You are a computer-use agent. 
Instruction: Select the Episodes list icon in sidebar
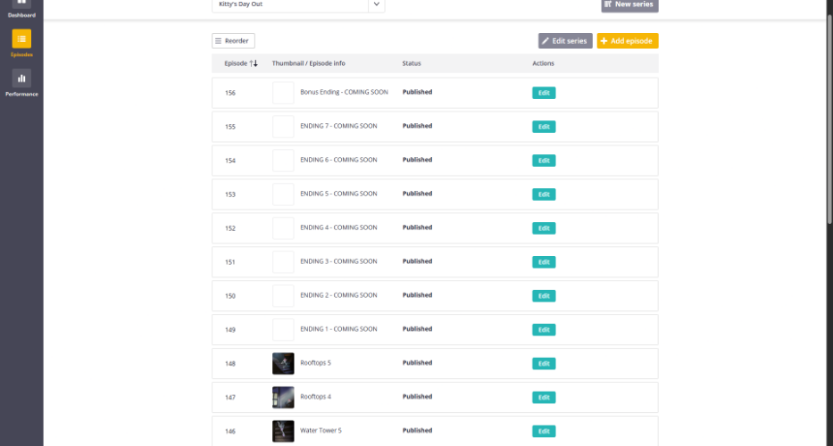click(x=21, y=39)
